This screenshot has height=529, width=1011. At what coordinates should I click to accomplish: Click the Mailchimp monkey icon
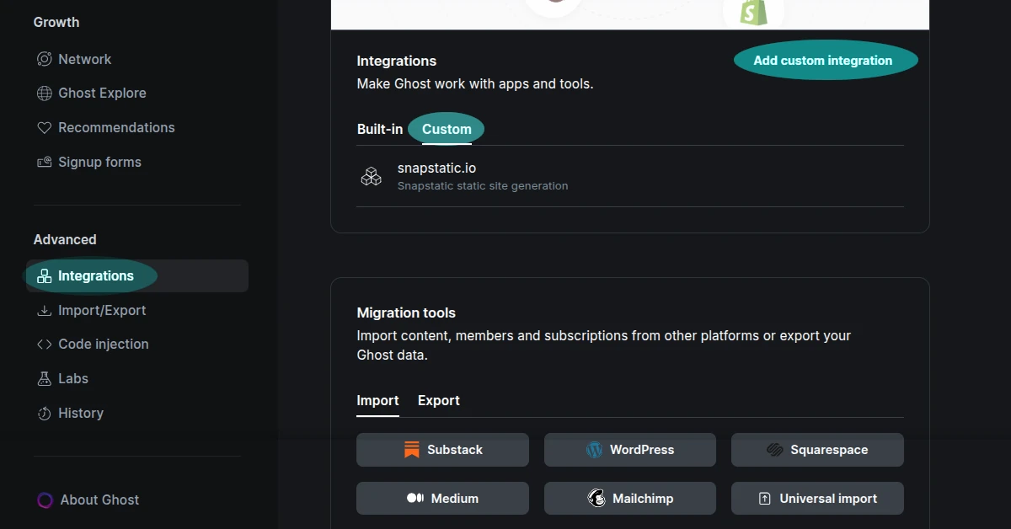(x=596, y=498)
